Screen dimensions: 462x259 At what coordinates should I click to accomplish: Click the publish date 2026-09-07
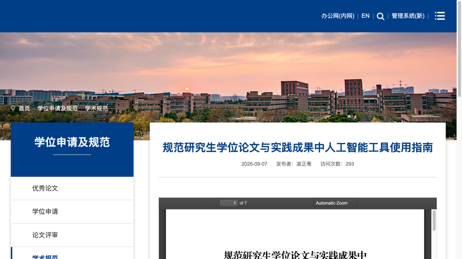(254, 164)
